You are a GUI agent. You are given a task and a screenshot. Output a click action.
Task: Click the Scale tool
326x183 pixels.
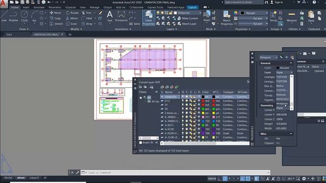point(71,24)
